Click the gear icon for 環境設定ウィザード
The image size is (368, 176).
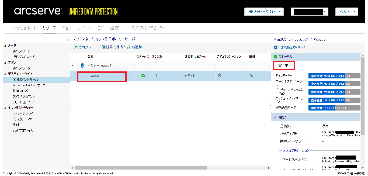pyautogui.click(x=276, y=47)
